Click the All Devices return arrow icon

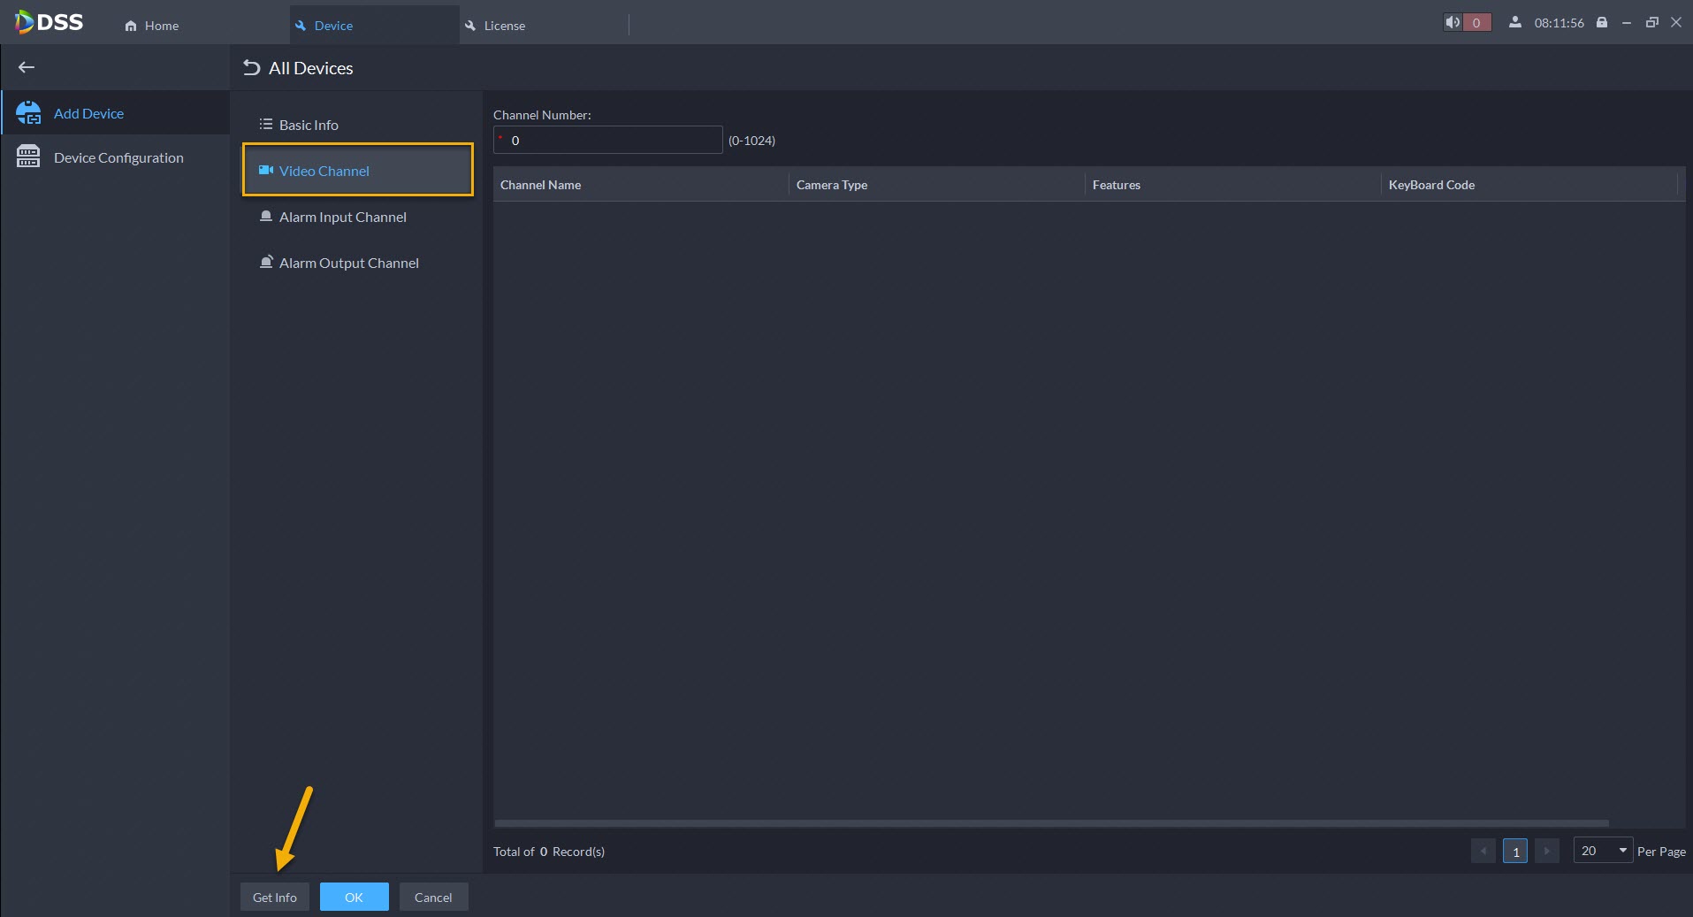point(252,68)
